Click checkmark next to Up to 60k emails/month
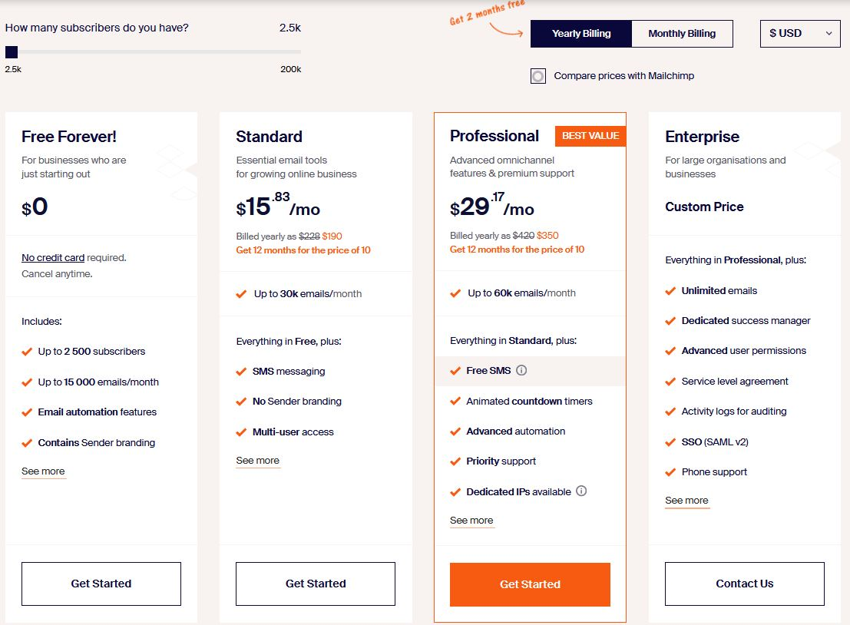The width and height of the screenshot is (850, 625). click(x=455, y=293)
